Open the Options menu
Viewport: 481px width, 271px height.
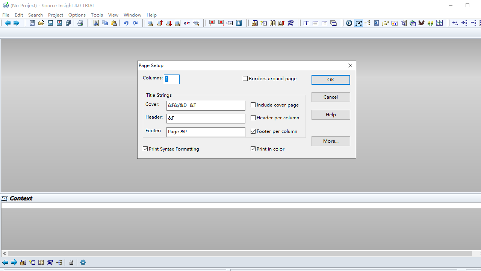[x=77, y=15]
